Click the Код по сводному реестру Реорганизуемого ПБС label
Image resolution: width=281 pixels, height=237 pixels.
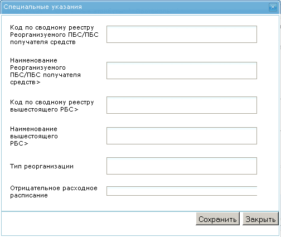coord(54,35)
